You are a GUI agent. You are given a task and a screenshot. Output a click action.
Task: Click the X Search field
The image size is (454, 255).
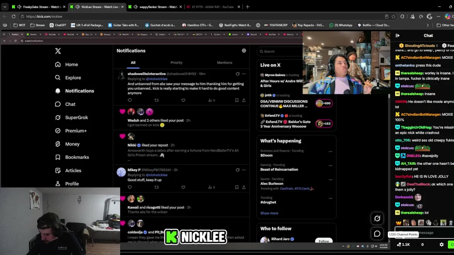point(280,51)
